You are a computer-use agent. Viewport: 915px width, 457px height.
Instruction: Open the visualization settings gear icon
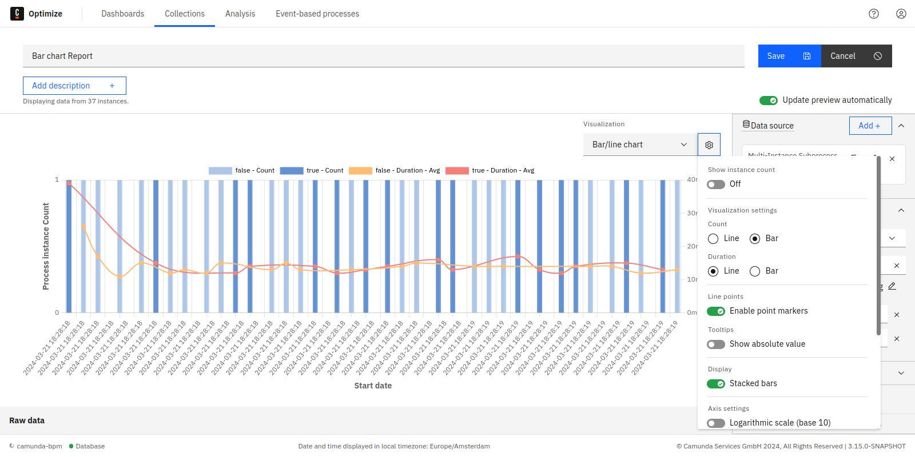coord(709,145)
